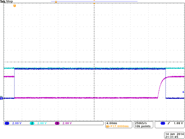
Task: Click the blue trigger level arrow on the graticule's right edge
Action: [183, 92]
